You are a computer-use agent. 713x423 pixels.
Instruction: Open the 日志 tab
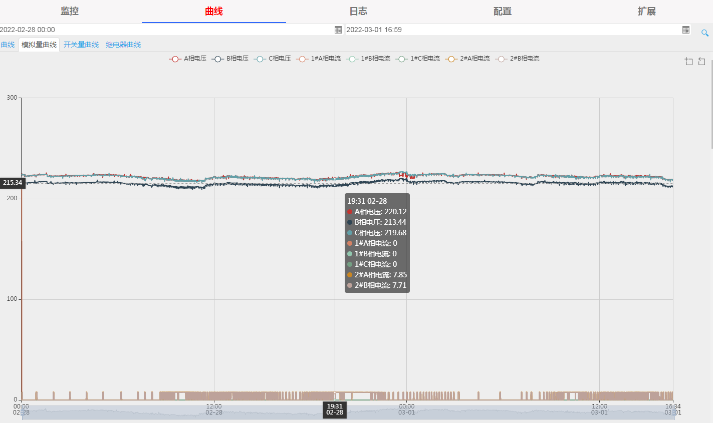[x=358, y=11]
